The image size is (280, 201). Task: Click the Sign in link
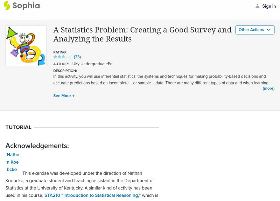point(269,6)
